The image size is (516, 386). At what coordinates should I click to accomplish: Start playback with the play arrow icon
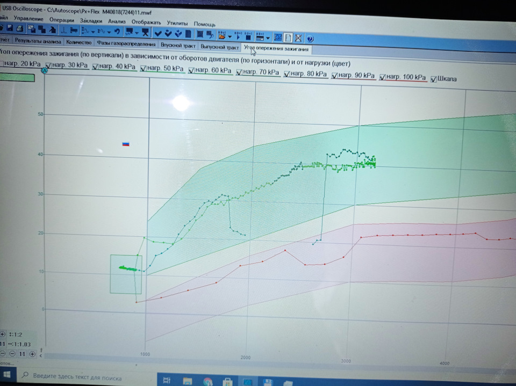pyautogui.click(x=238, y=36)
